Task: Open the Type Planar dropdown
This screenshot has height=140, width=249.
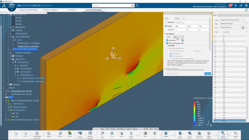Action: tap(180, 18)
